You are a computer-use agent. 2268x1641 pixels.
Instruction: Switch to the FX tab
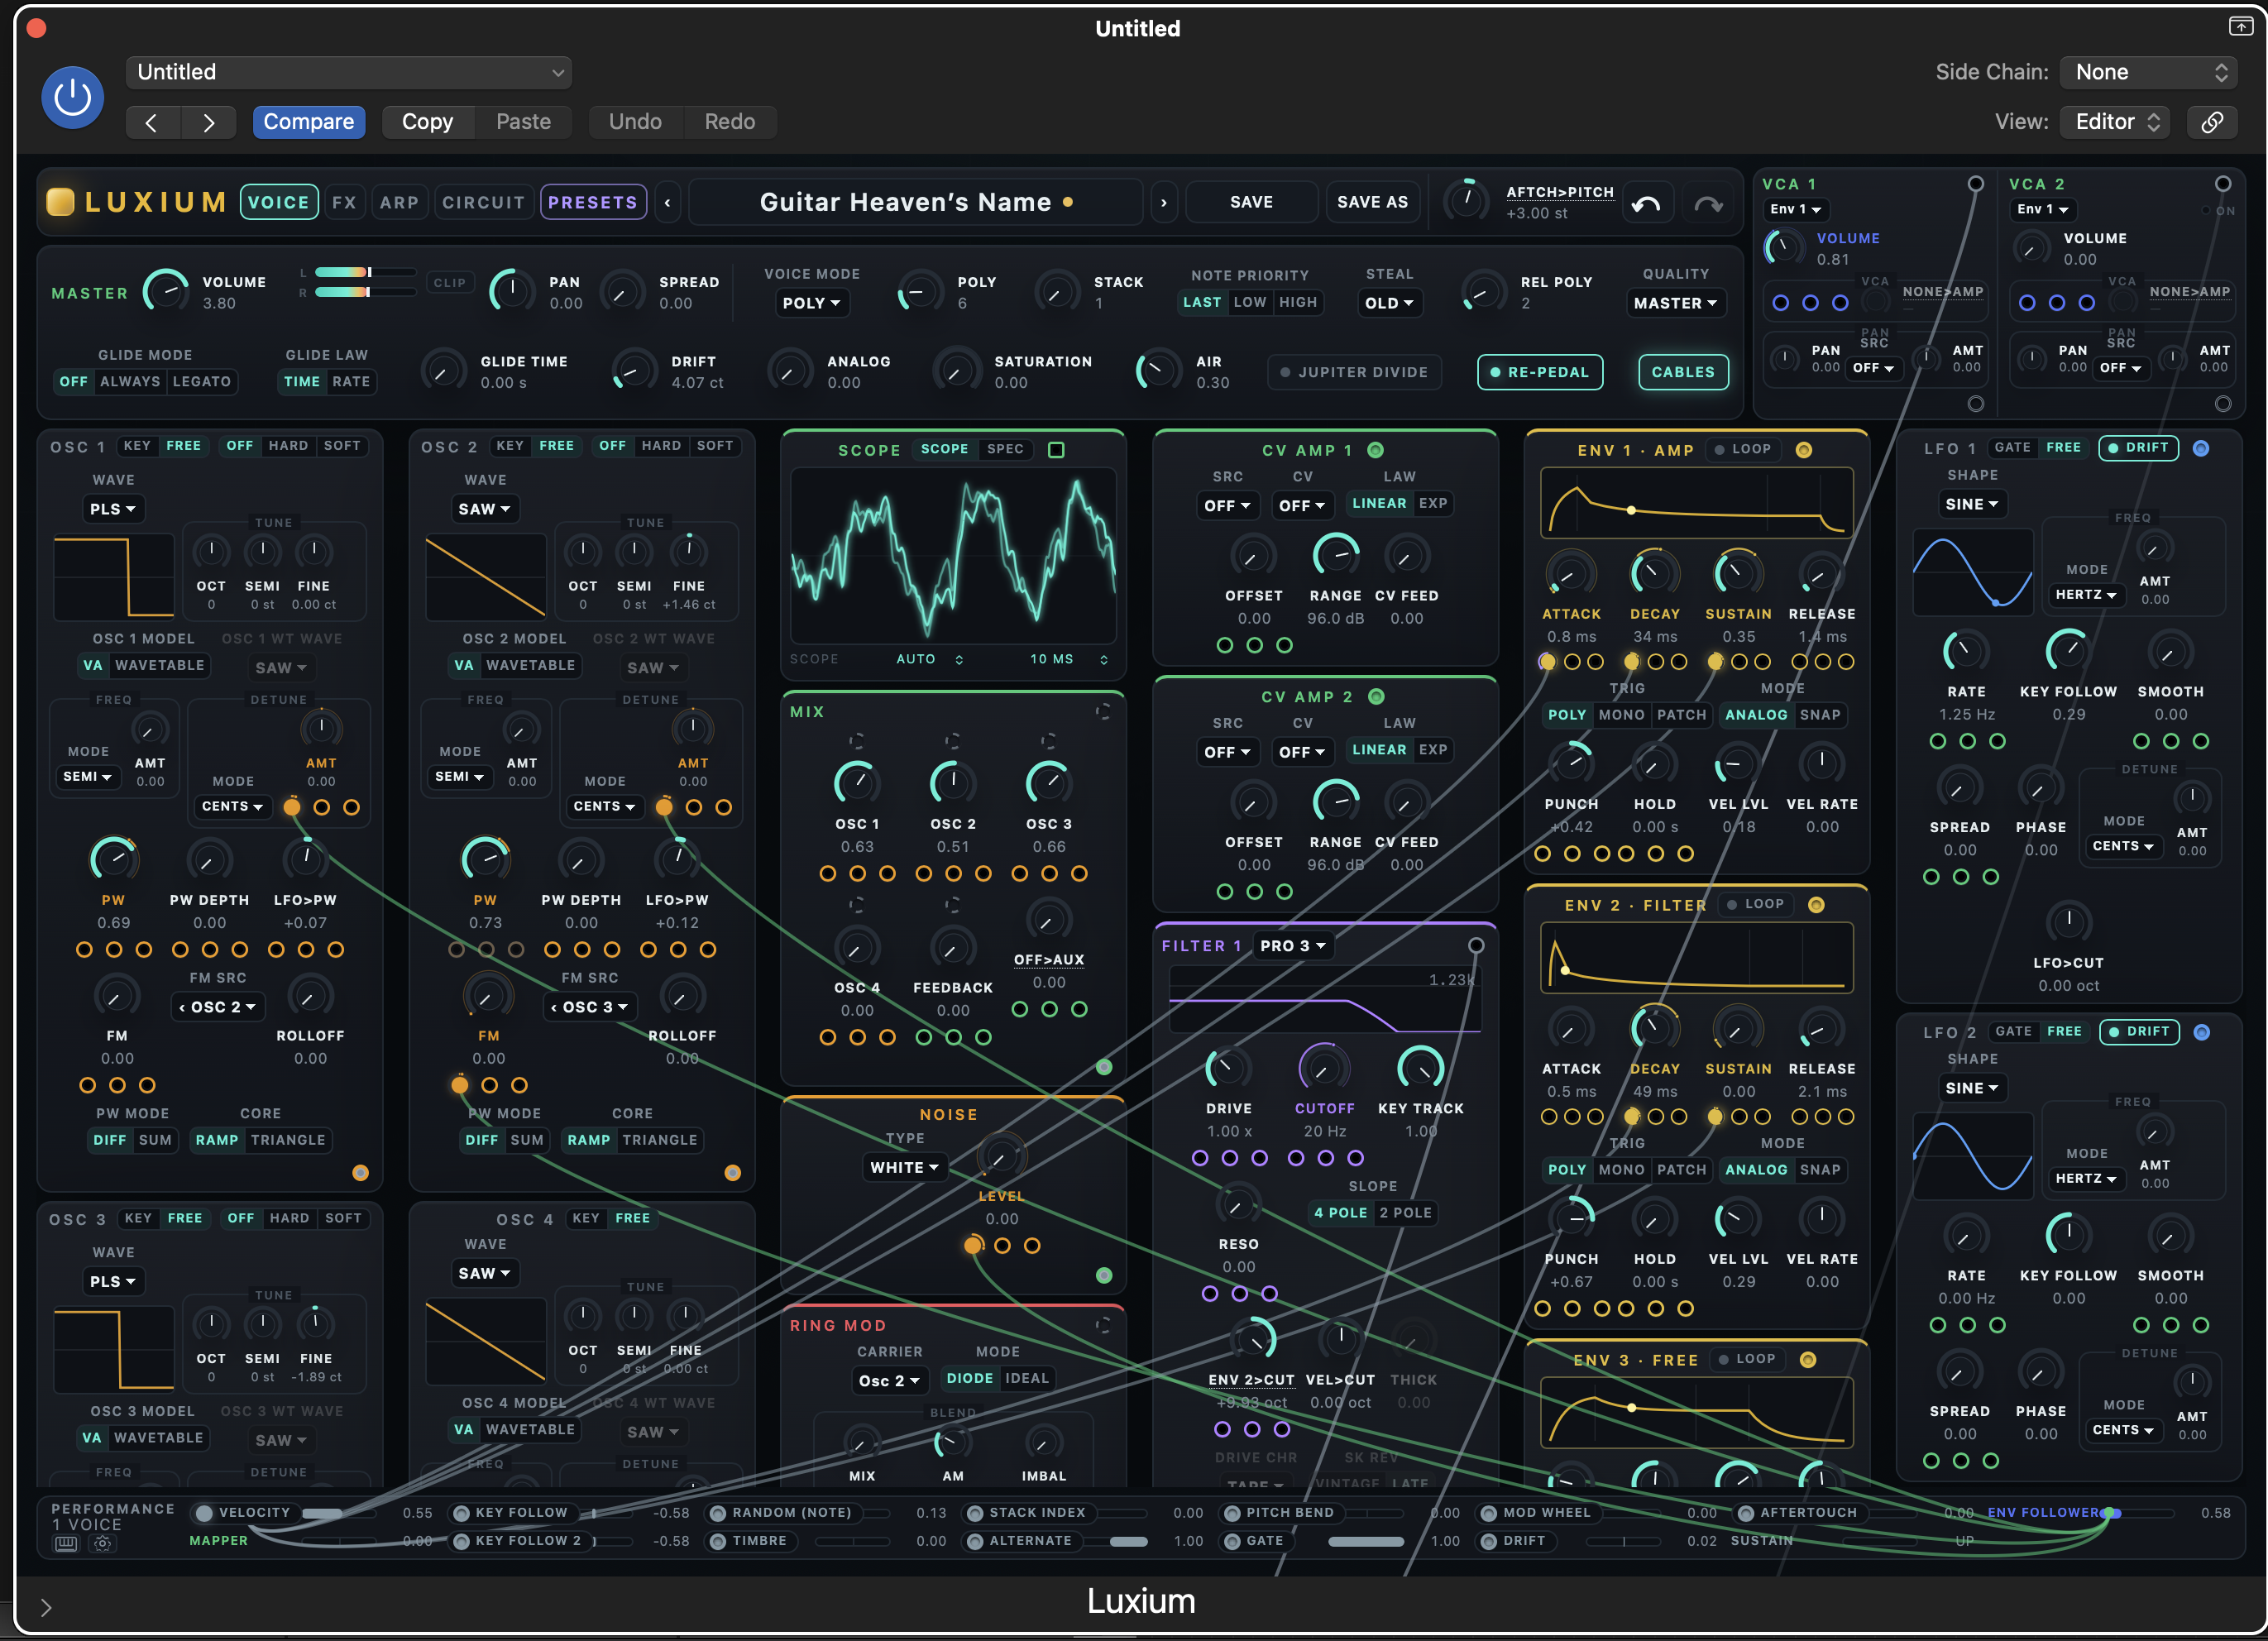[x=344, y=202]
